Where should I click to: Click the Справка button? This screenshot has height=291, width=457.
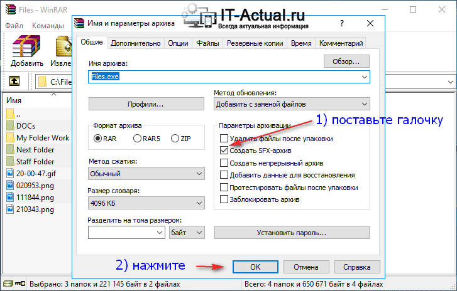pyautogui.click(x=357, y=267)
